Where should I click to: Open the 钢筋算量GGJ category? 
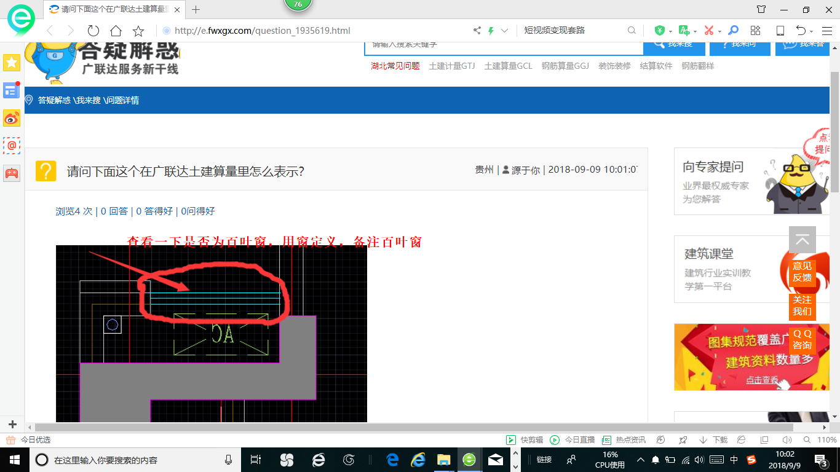point(565,66)
